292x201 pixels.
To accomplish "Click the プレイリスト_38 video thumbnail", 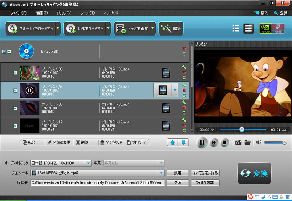I will pyautogui.click(x=30, y=73).
